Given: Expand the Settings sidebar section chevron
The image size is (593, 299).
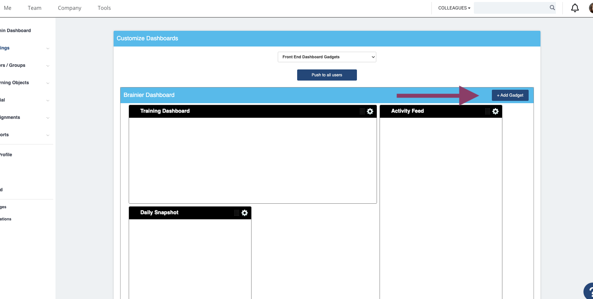Looking at the screenshot, I should [x=48, y=48].
